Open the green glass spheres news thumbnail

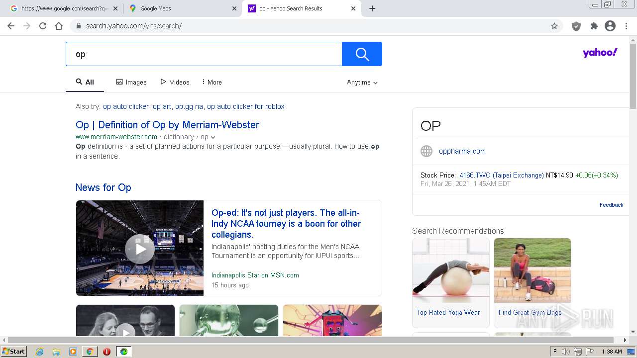[229, 321]
